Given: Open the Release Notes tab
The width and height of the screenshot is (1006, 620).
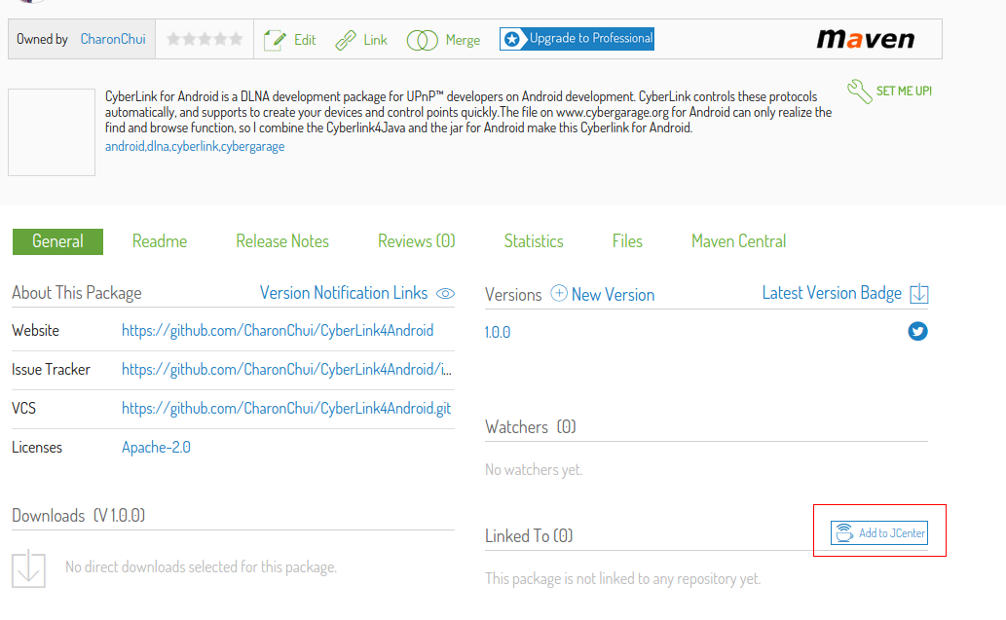Looking at the screenshot, I should [282, 241].
